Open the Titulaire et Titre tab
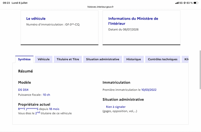Screen dimensions: 201x132 click(x=68, y=59)
